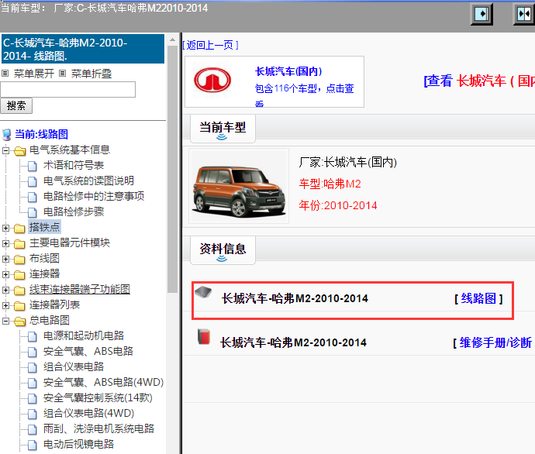Image resolution: width=535 pixels, height=454 pixels.
Task: Click the 车型:哈弗M2 text
Action: coord(330,184)
